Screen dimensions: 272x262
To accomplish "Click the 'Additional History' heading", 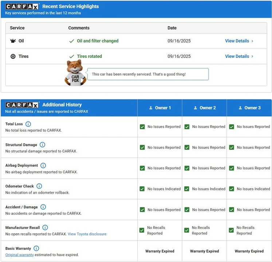I will [62, 105].
